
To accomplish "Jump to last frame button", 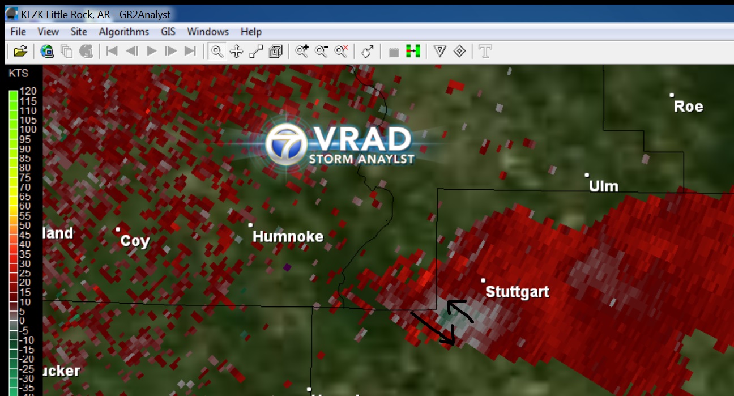I will click(x=190, y=52).
